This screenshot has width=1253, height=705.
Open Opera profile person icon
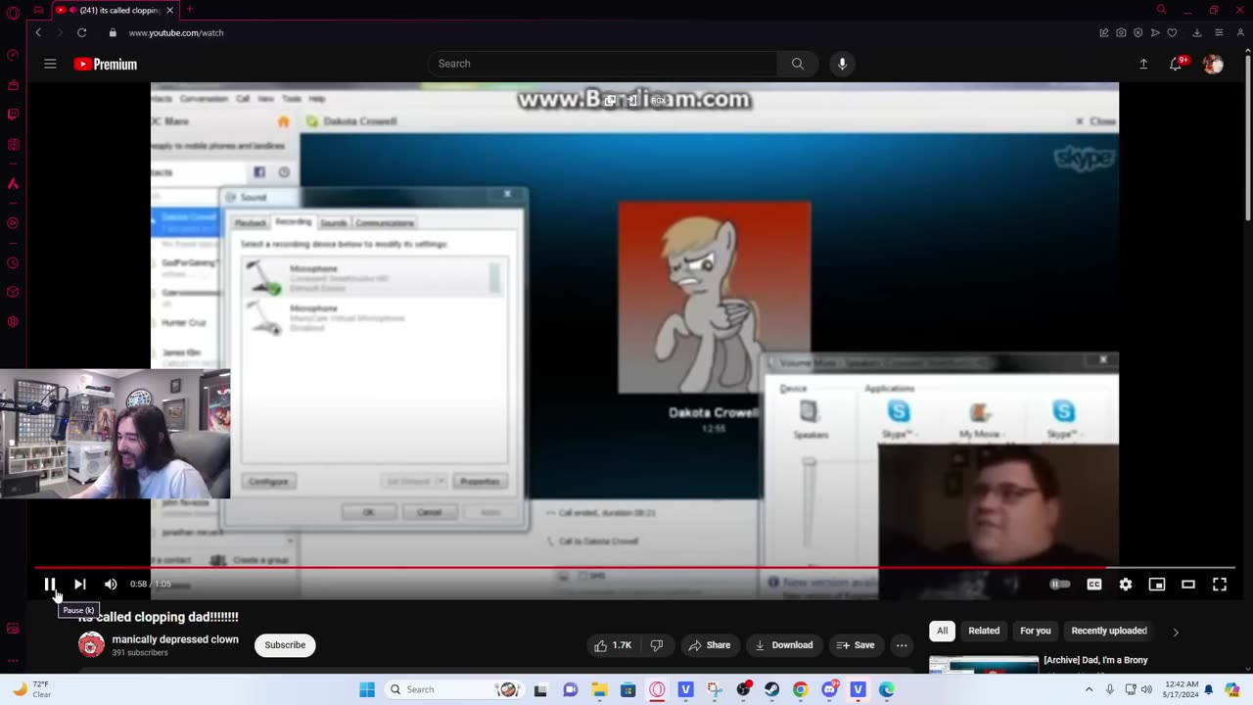[1240, 32]
